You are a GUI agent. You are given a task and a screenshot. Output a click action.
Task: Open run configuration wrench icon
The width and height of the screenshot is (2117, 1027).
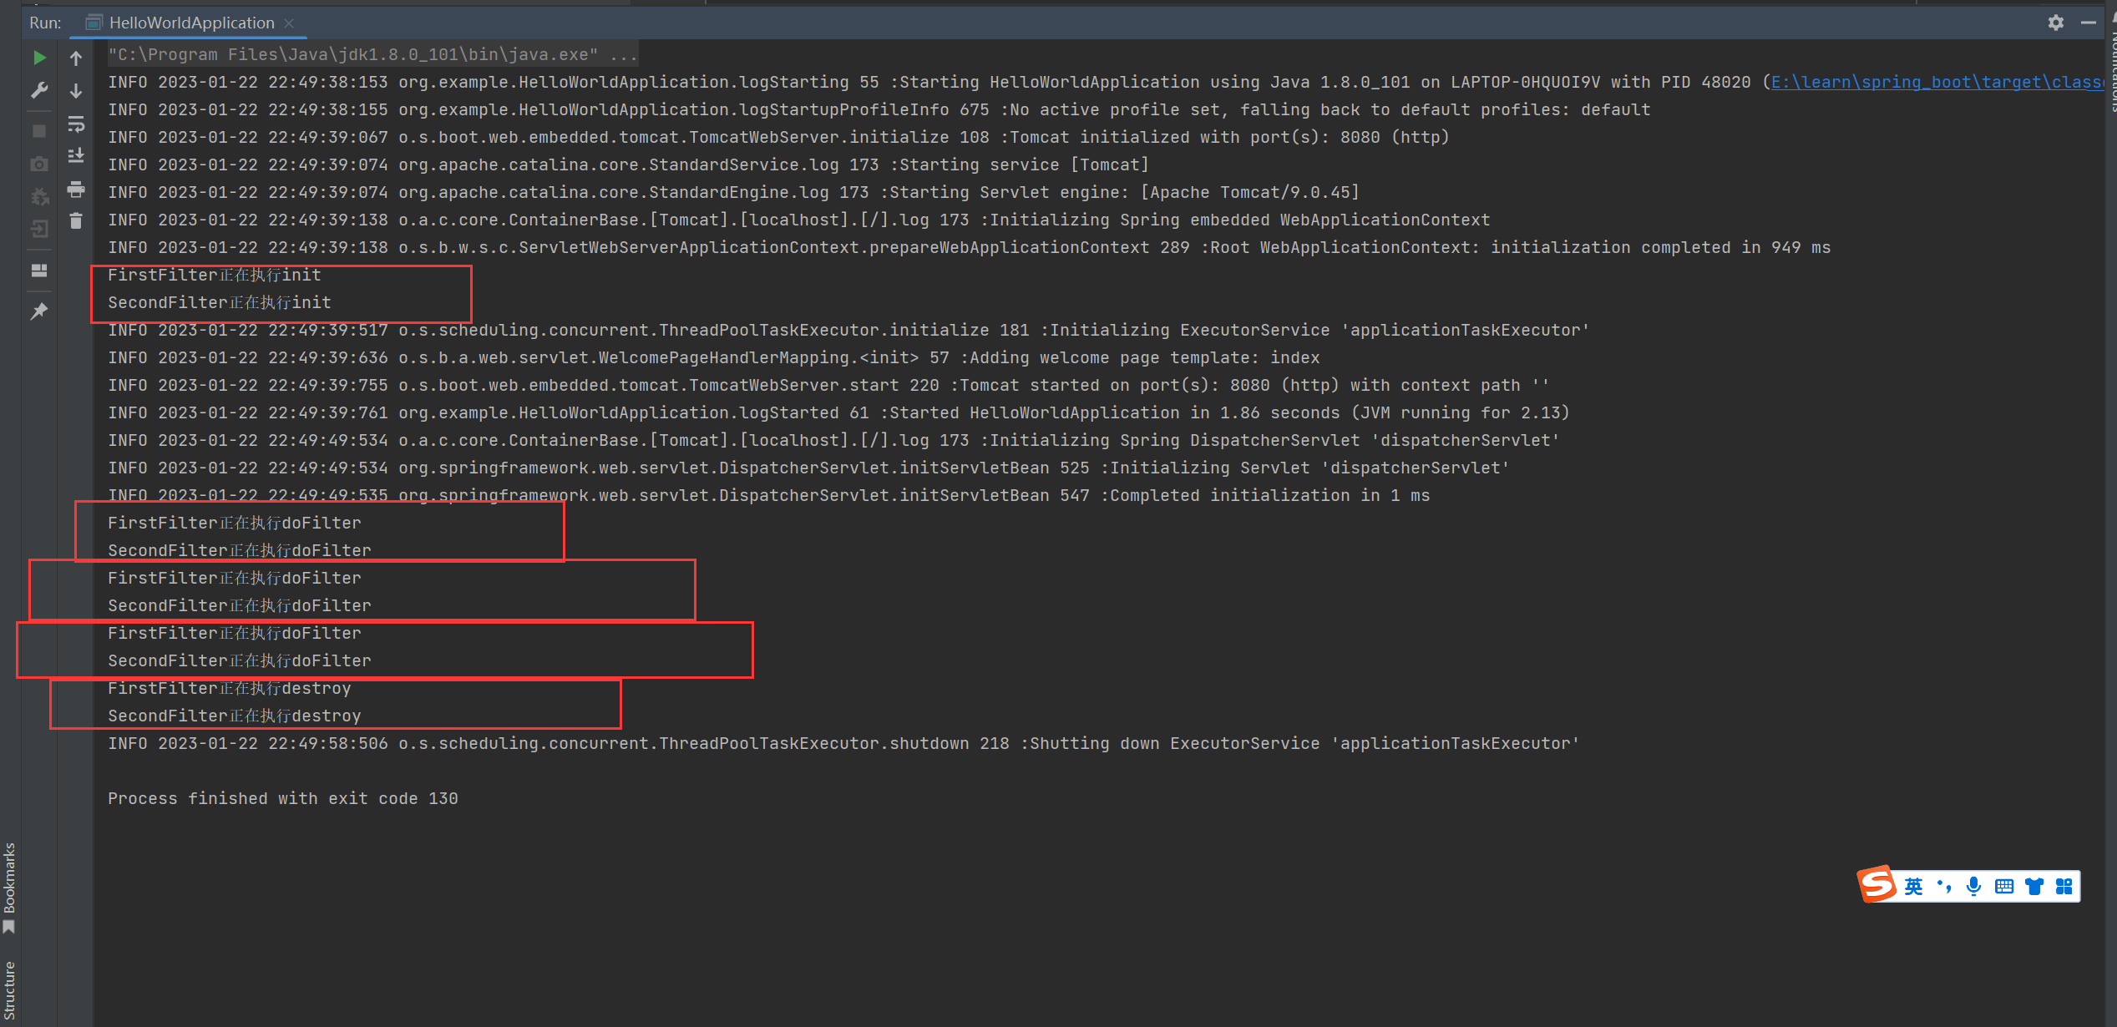tap(39, 90)
